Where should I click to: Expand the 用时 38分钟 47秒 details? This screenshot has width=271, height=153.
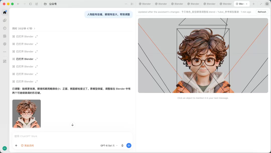point(24,28)
